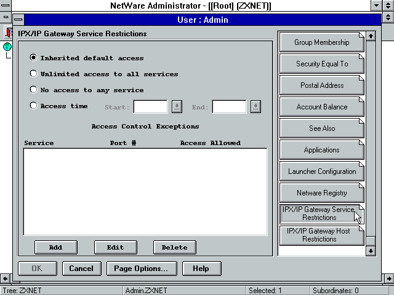Select IPX/IP Gateway Service Restrictions page
Screen dimensions: 394x295
(x=321, y=214)
